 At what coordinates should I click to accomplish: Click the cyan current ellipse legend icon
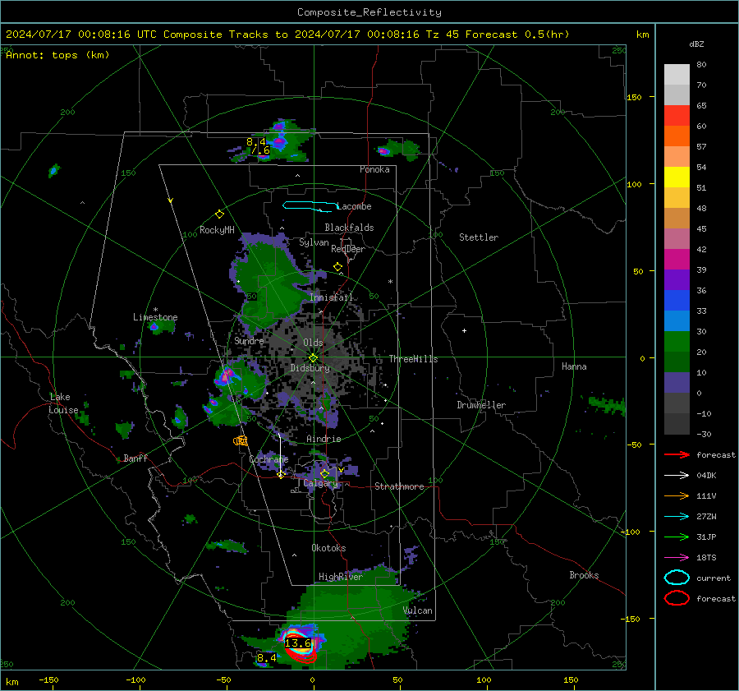(677, 578)
